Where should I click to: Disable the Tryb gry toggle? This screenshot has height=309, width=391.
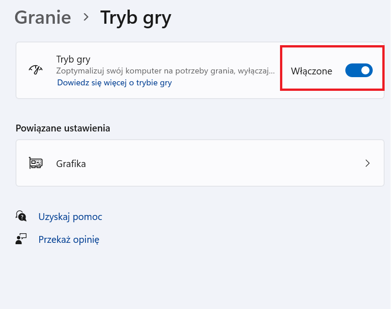pos(359,70)
